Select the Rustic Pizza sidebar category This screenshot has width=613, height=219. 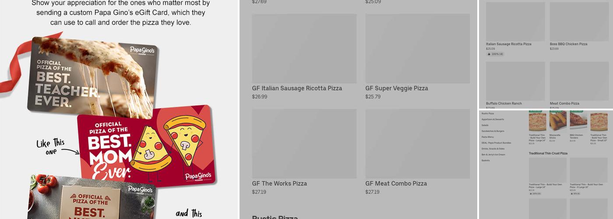coord(488,113)
